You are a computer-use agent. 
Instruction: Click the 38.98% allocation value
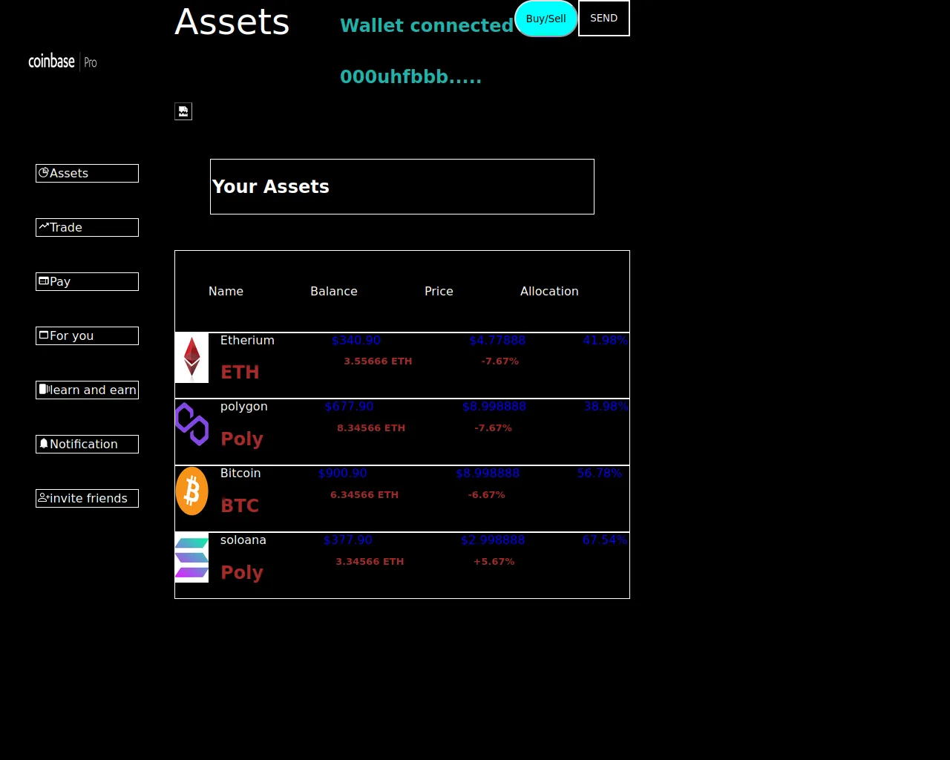(x=606, y=406)
